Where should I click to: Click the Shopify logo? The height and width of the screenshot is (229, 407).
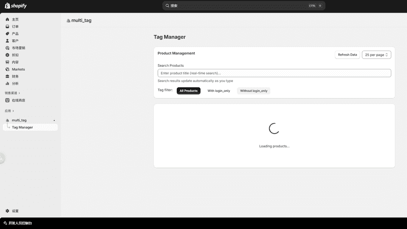coord(16,6)
